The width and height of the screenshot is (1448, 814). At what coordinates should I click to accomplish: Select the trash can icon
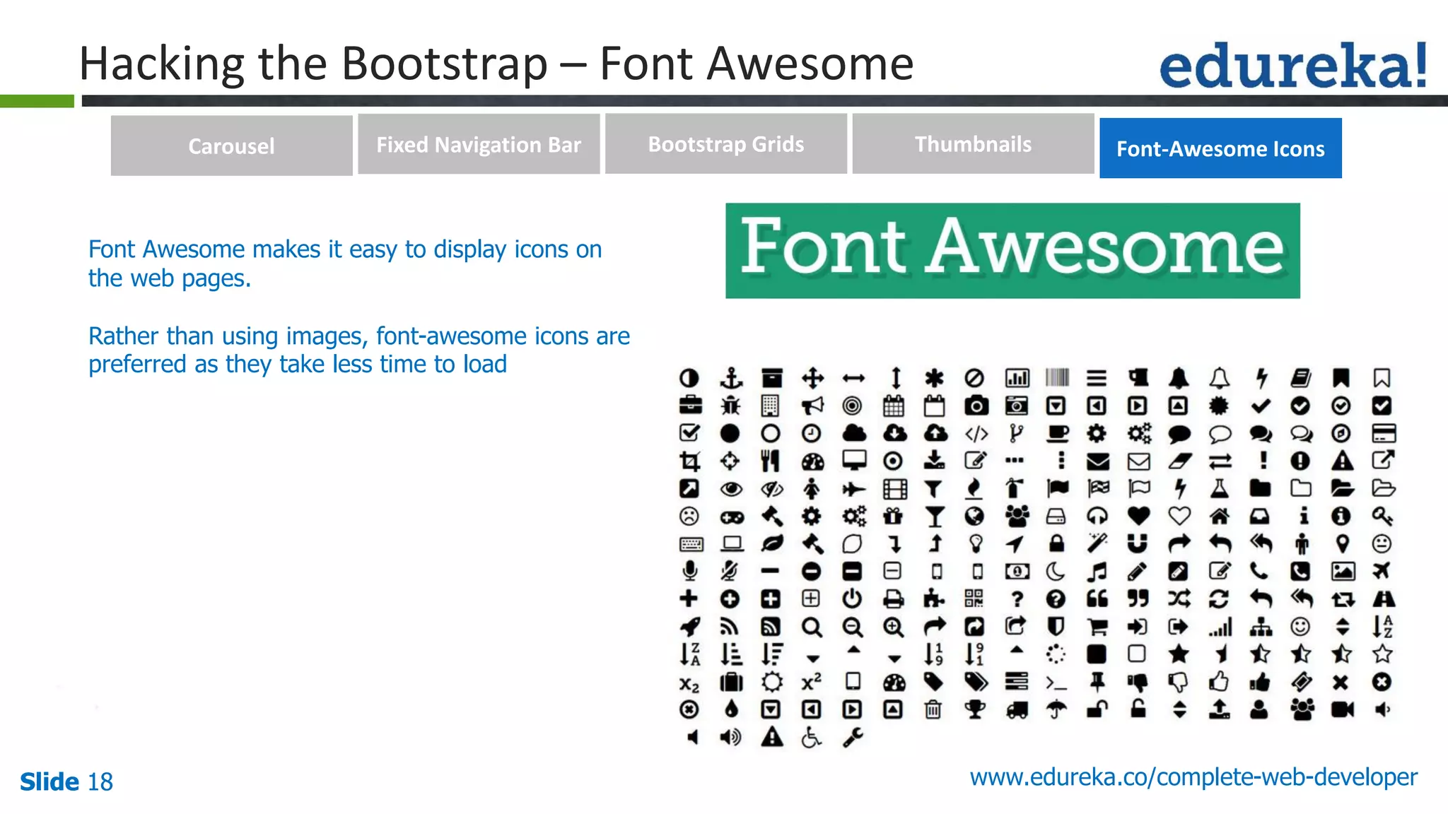(933, 709)
